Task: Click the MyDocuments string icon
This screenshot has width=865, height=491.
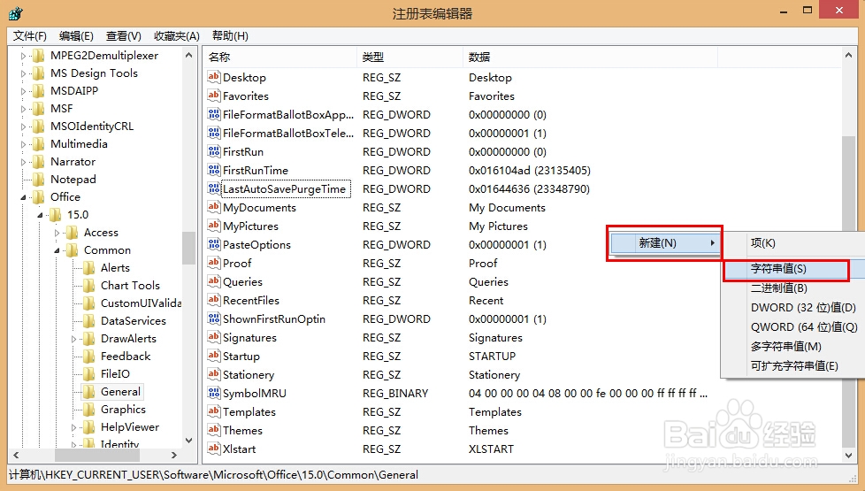Action: (x=213, y=207)
